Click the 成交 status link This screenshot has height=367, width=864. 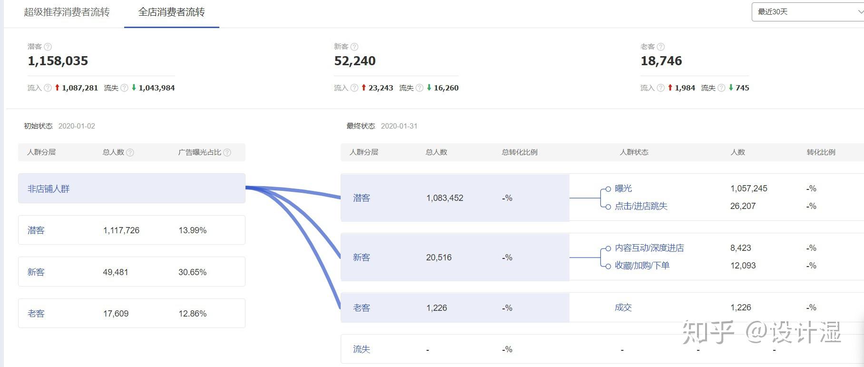623,307
